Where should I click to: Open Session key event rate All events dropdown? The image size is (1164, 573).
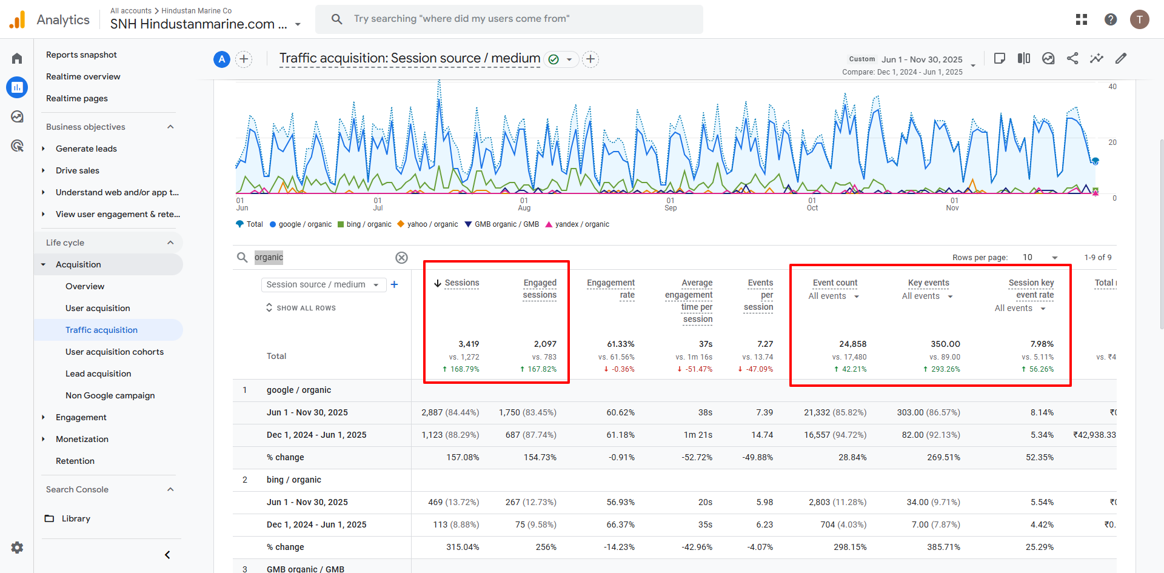tap(1020, 309)
